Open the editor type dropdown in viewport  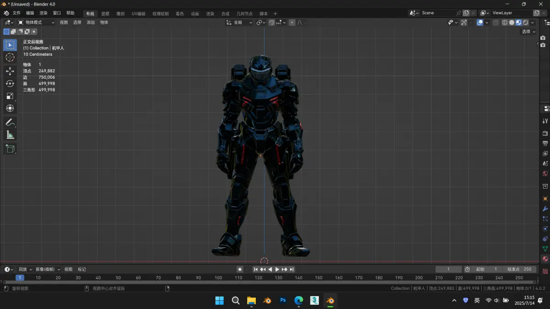(x=9, y=22)
